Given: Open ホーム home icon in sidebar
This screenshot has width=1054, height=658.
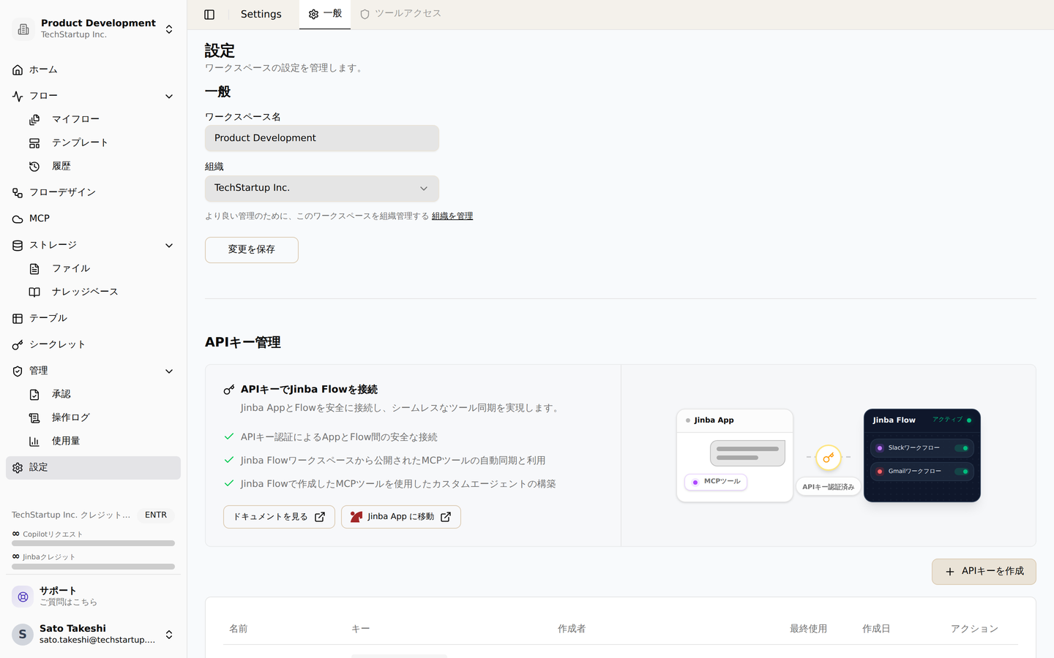Looking at the screenshot, I should click(x=18, y=70).
